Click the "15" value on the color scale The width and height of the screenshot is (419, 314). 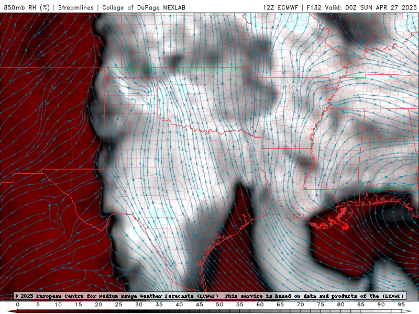tap(78, 305)
